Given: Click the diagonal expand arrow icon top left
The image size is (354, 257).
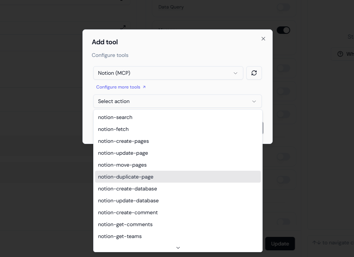Looking at the screenshot, I should [x=123, y=27].
